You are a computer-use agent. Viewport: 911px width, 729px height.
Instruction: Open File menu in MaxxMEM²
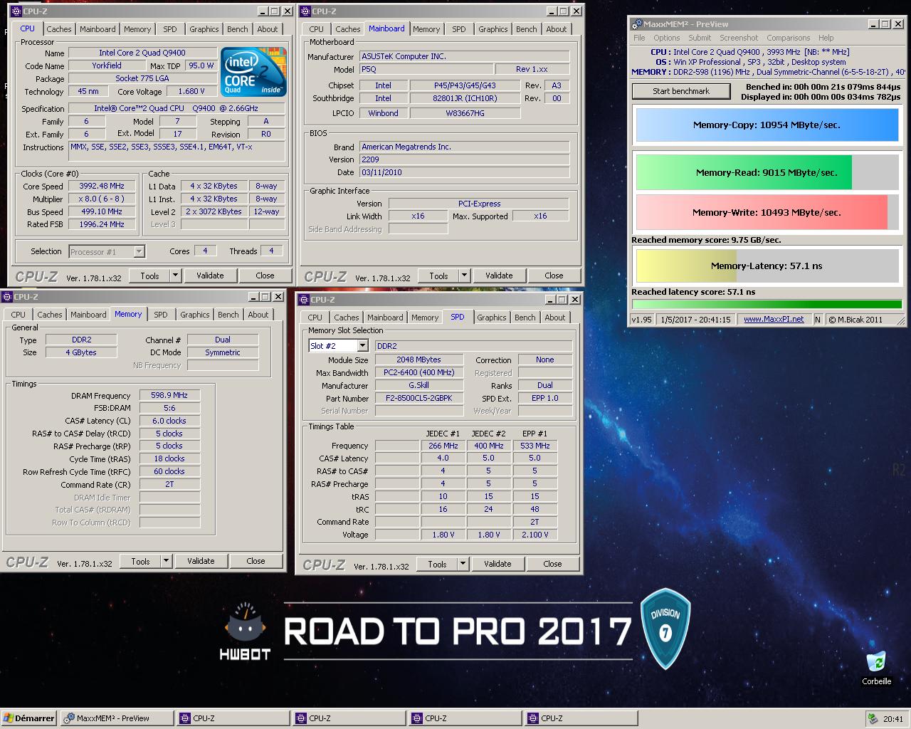[639, 38]
